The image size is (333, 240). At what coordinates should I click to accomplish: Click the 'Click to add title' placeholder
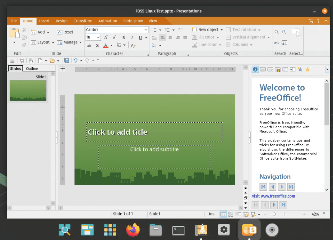pos(155,132)
